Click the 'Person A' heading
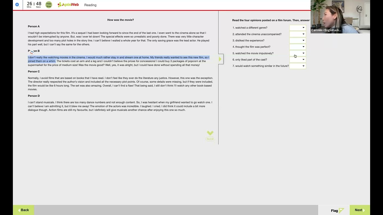The image size is (383, 215). (x=34, y=27)
